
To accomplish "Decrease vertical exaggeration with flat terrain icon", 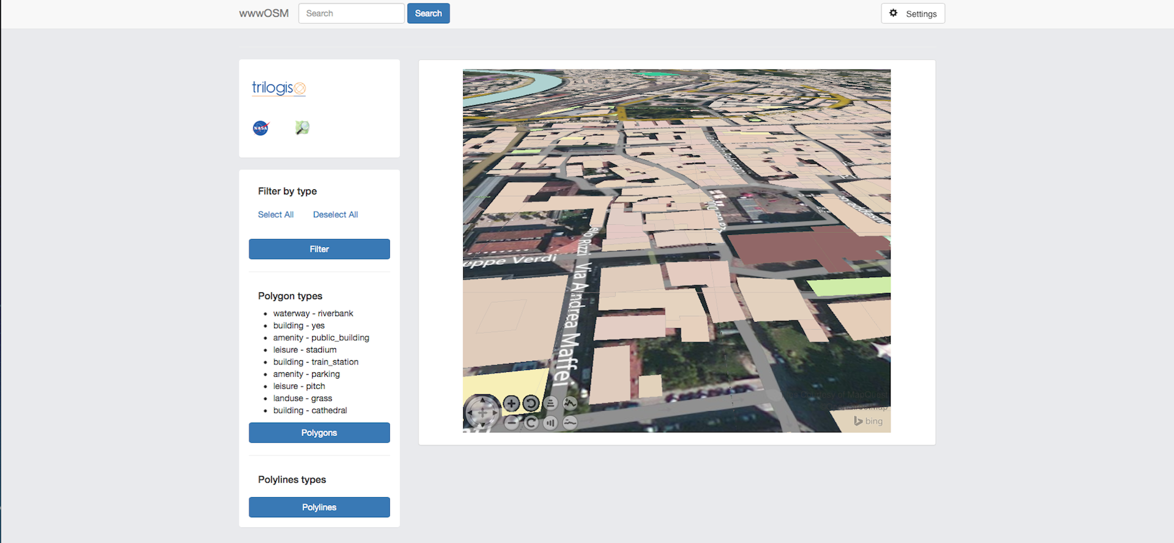I will click(x=570, y=423).
